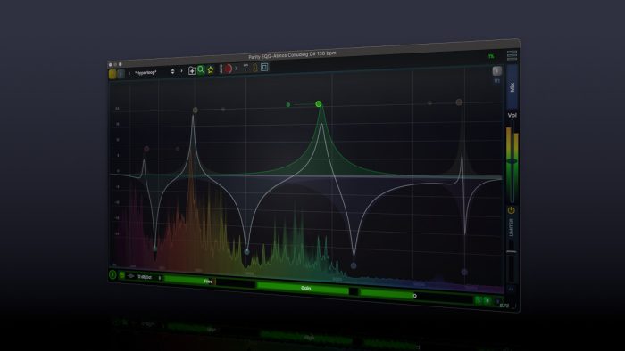Click the small green square beside band power icon
The image size is (625, 351).
pos(122,275)
